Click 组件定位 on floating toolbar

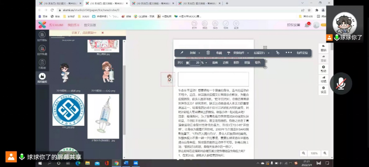pyautogui.click(x=302, y=53)
